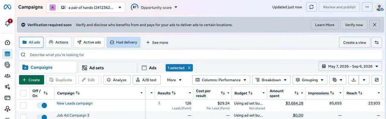Dismiss the verification required banner
The image size is (386, 119).
[375, 25]
